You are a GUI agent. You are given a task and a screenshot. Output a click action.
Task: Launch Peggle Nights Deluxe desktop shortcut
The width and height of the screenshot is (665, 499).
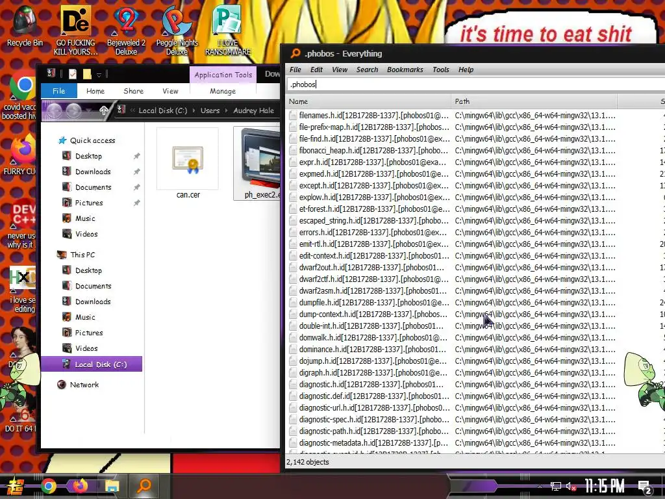coord(177,31)
